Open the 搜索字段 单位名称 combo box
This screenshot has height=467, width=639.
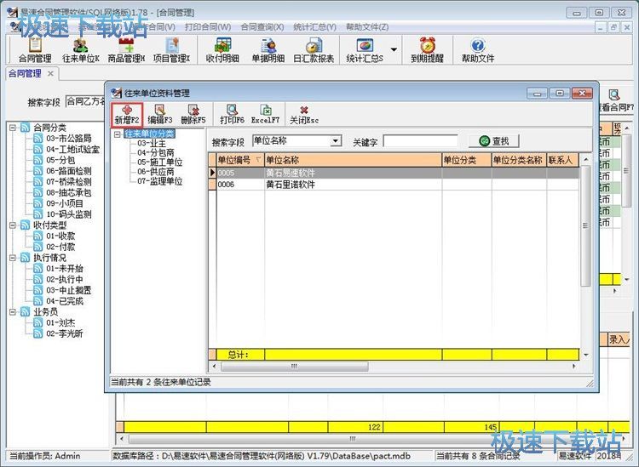pyautogui.click(x=335, y=141)
